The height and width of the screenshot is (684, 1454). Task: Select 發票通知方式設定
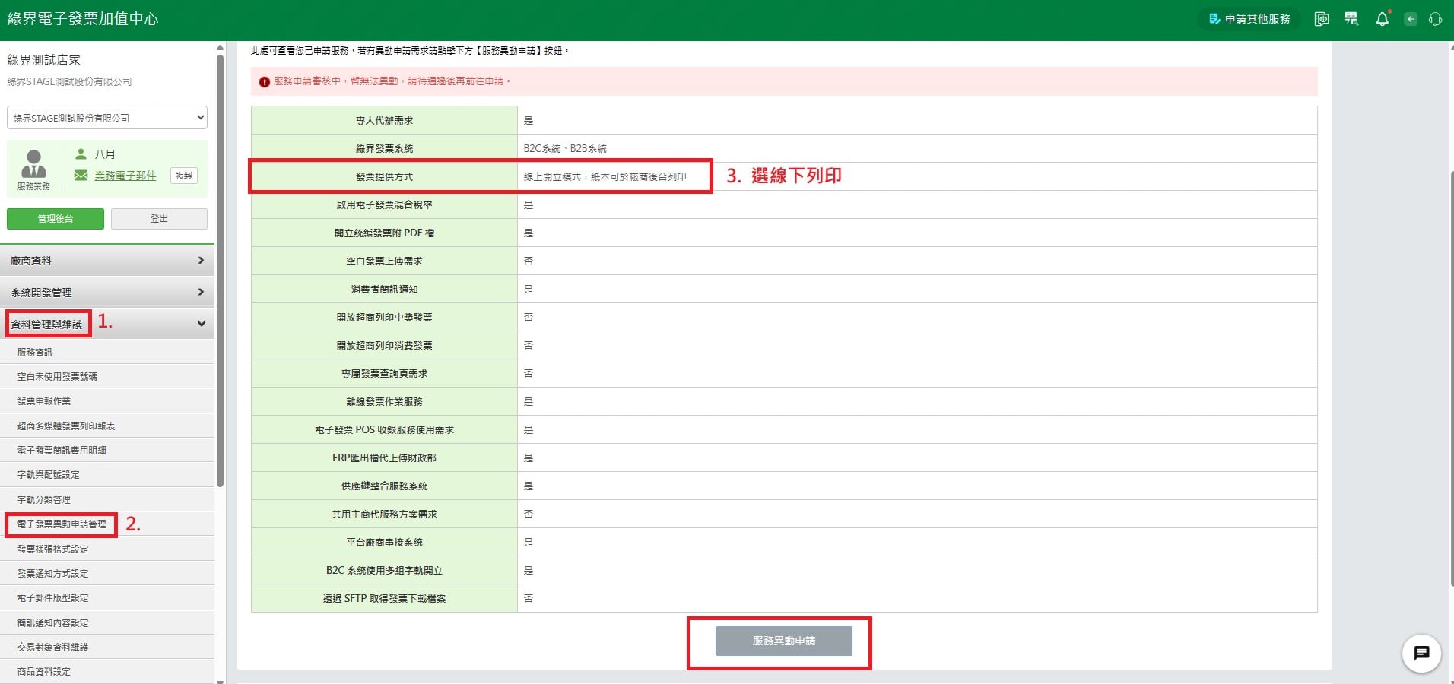click(x=107, y=573)
